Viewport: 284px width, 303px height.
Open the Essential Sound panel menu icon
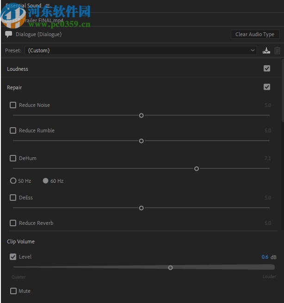[48, 6]
